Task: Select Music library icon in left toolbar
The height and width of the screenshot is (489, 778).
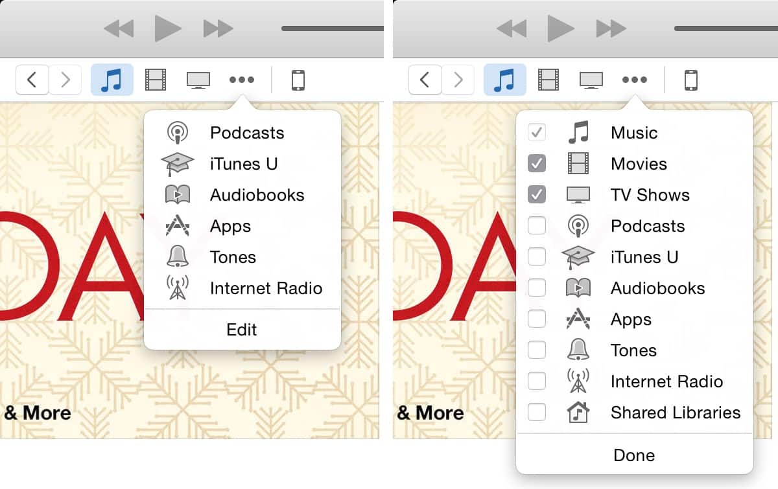Action: [112, 80]
